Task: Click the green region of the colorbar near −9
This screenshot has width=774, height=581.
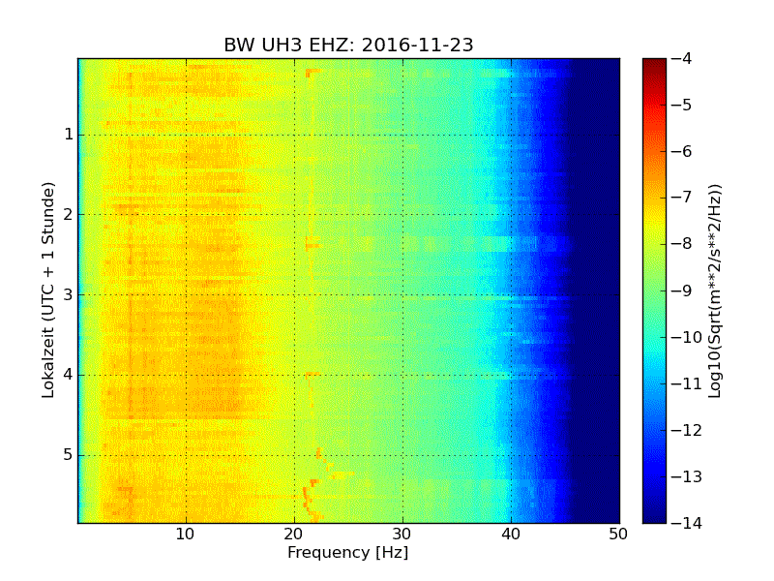Action: coord(654,290)
